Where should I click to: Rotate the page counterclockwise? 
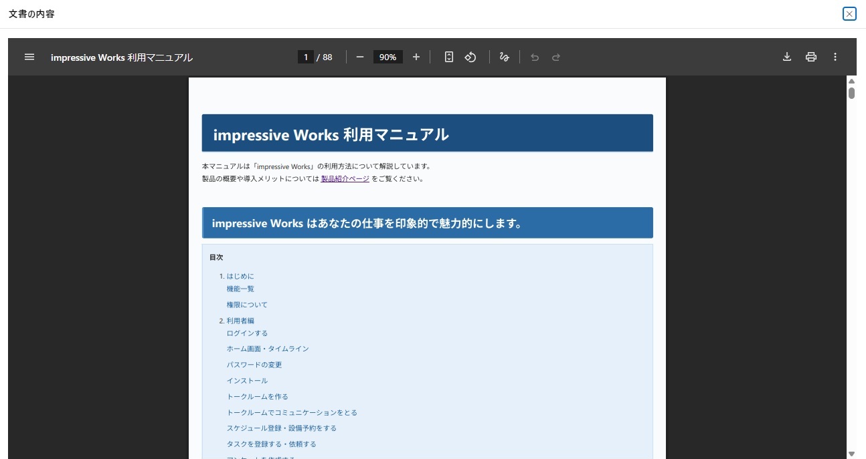pos(470,57)
